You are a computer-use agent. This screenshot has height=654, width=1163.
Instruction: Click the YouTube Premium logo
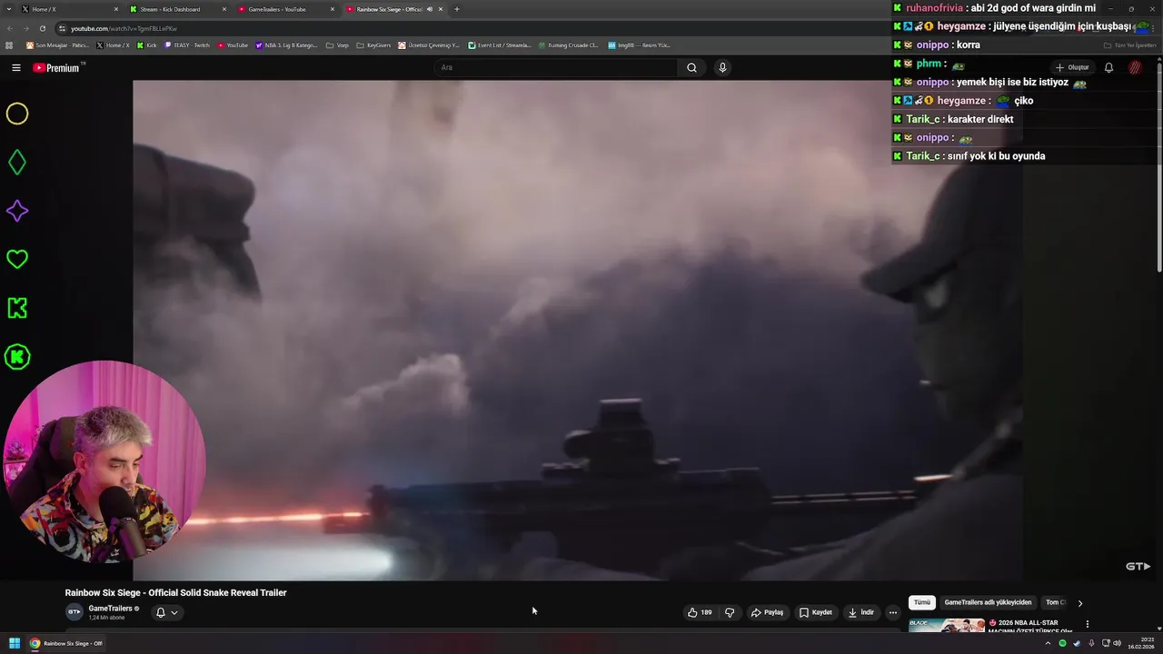click(57, 67)
